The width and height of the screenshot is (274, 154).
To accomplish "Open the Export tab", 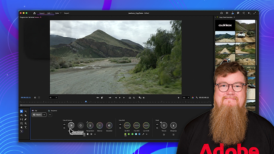I will tap(66, 13).
